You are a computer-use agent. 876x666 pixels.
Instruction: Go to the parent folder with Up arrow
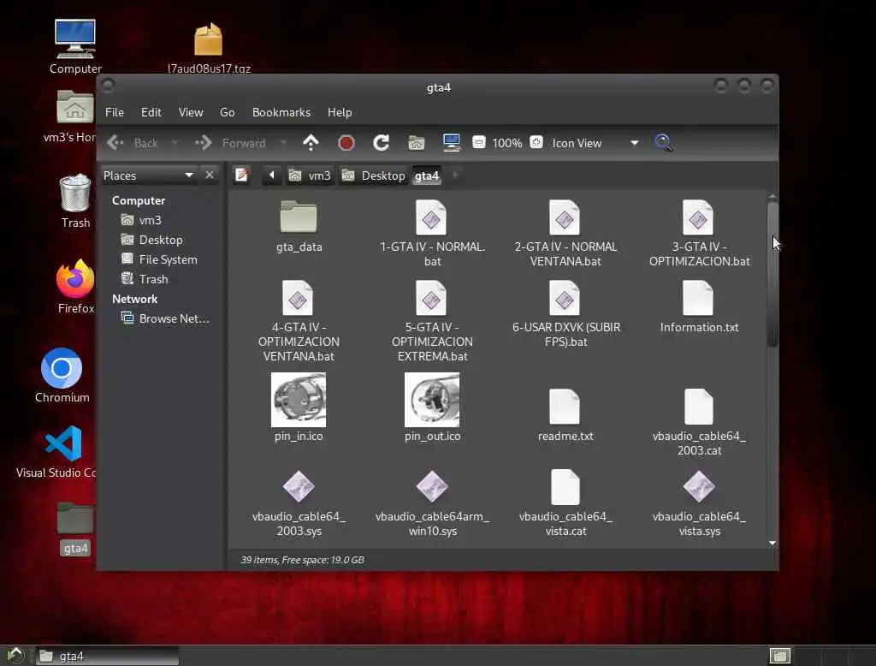click(311, 143)
